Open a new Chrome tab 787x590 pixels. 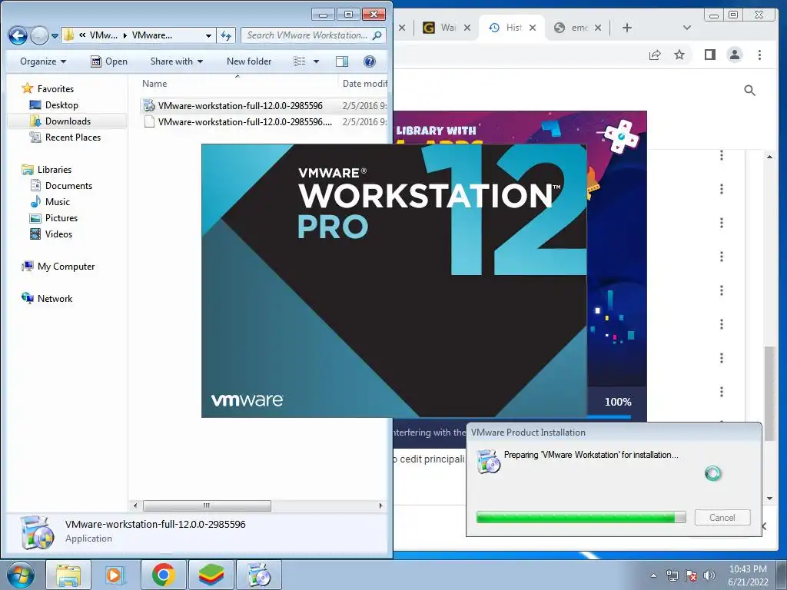[627, 28]
